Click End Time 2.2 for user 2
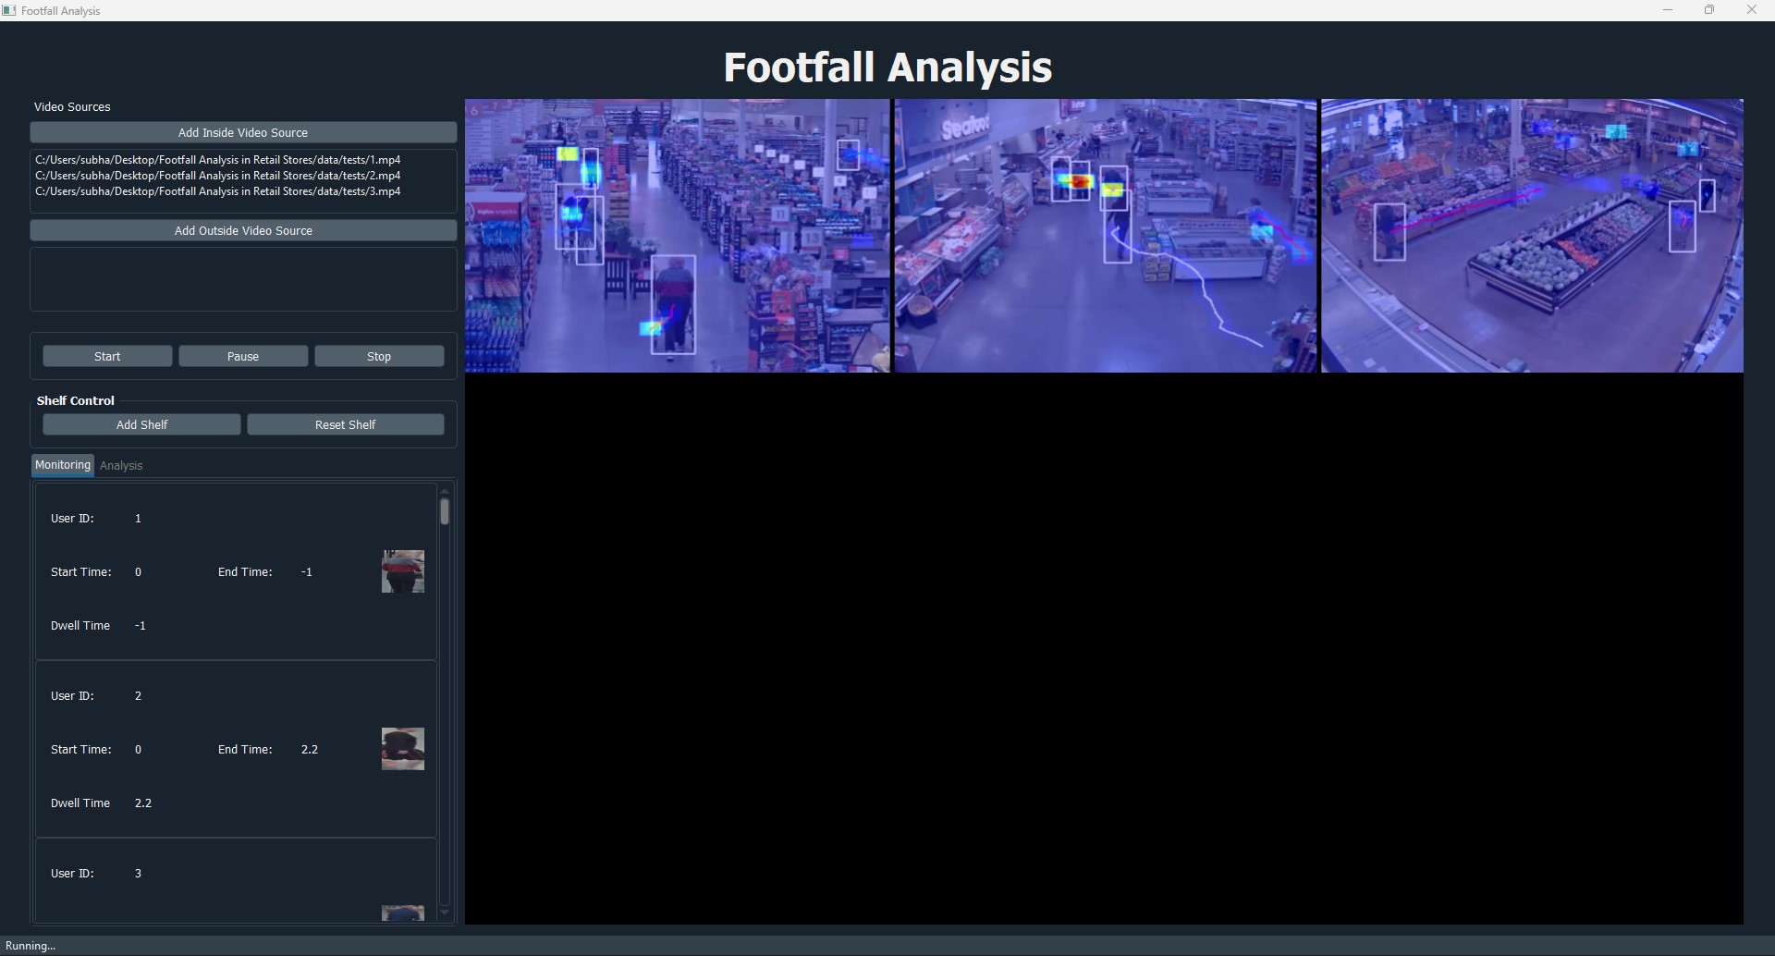 point(310,750)
